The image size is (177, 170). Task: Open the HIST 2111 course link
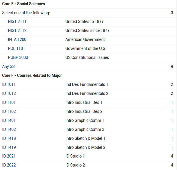pyautogui.click(x=17, y=21)
